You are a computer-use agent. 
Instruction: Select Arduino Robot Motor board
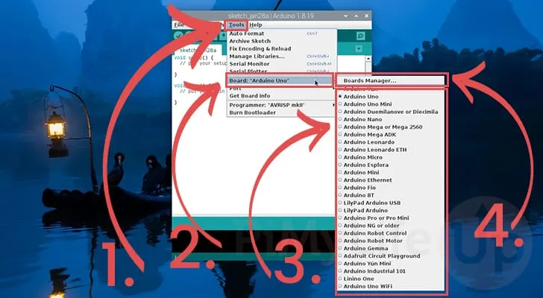tap(391, 241)
